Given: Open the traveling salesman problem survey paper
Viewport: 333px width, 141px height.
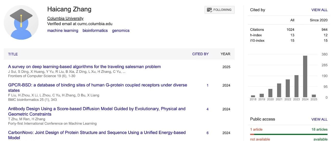Looking at the screenshot, I should tap(84, 67).
